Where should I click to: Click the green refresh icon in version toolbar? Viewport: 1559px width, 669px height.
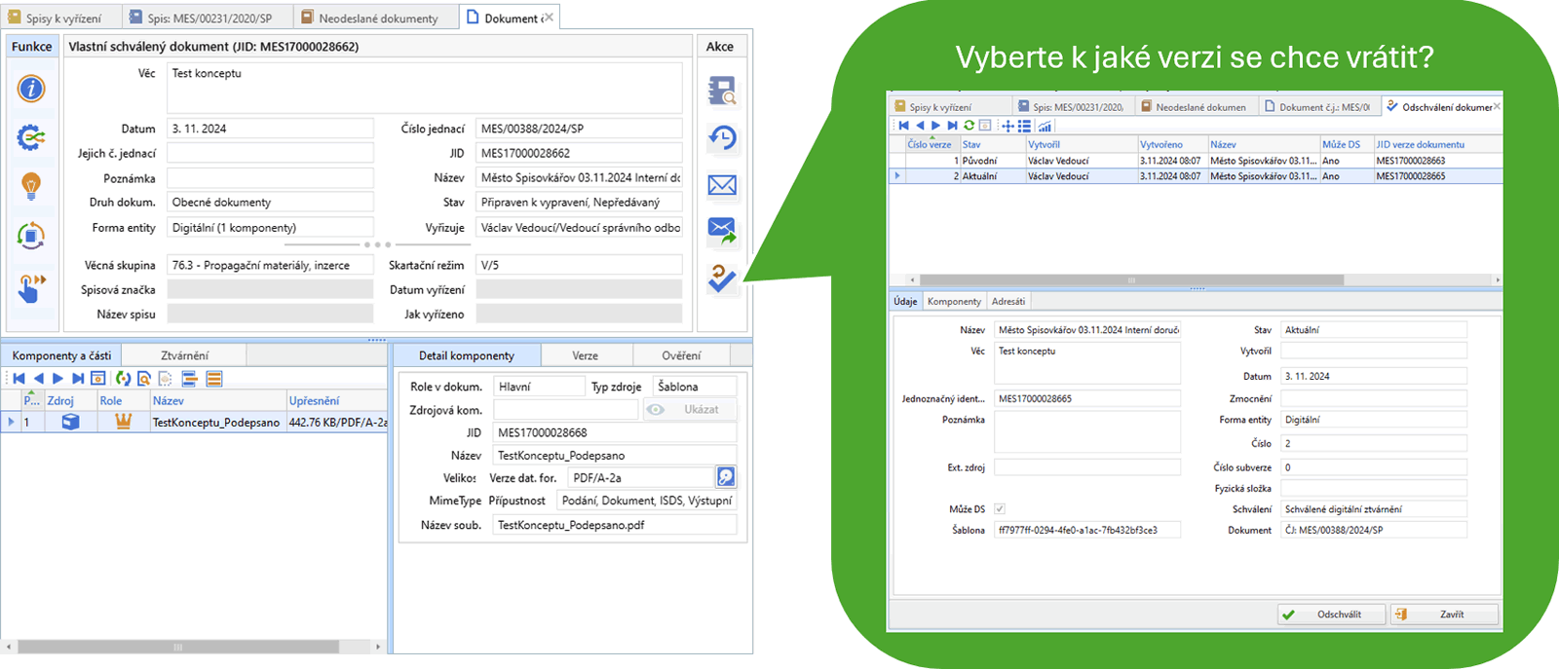pos(969,126)
